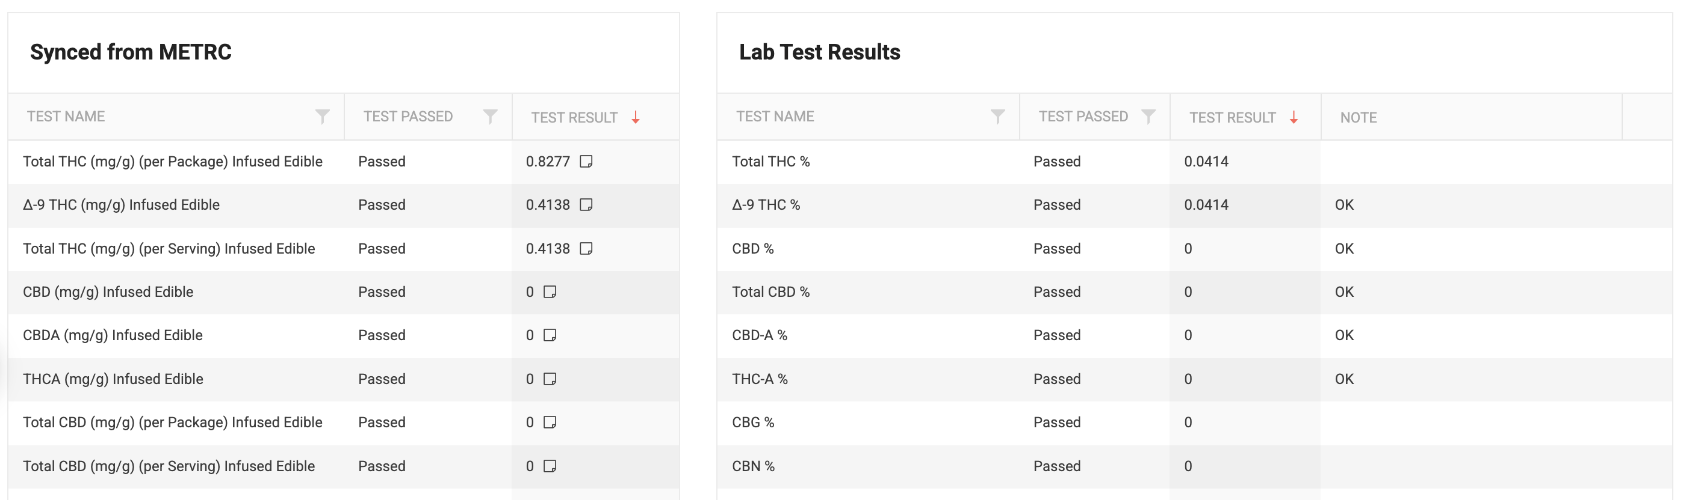This screenshot has height=500, width=1689.
Task: Click the METRC Test Result sort arrow
Action: point(636,117)
